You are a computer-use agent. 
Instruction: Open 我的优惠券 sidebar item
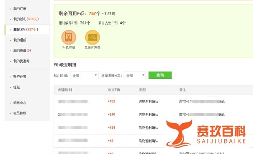(x=22, y=61)
